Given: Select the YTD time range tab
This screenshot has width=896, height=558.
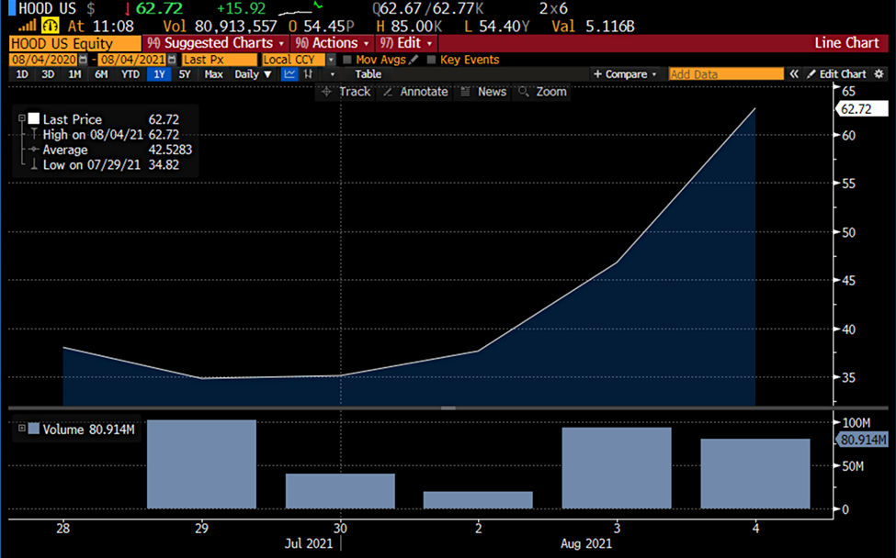Looking at the screenshot, I should click(x=130, y=74).
